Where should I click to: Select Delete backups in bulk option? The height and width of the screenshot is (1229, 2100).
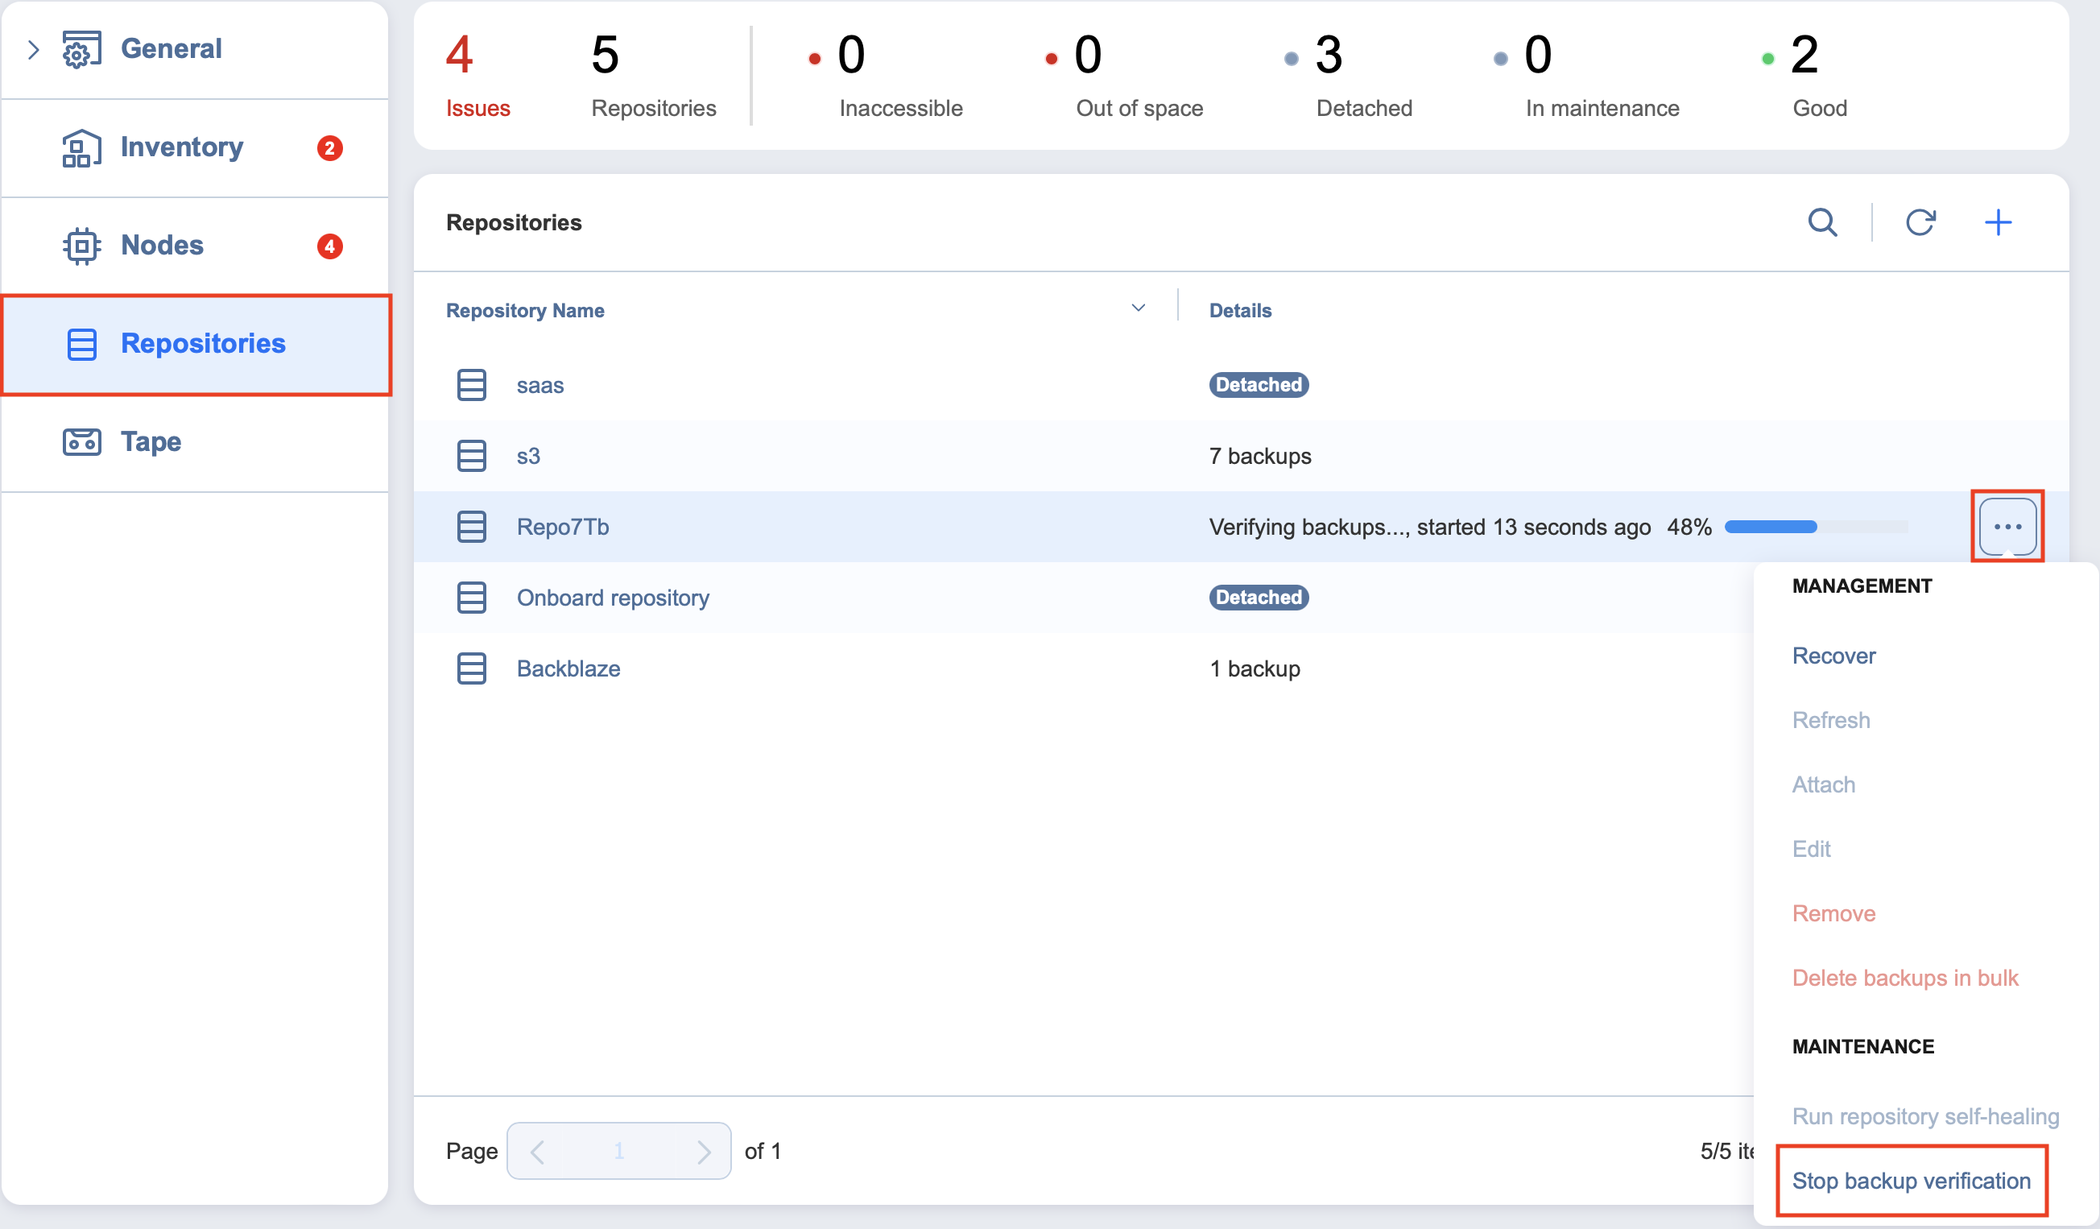pos(1905,978)
